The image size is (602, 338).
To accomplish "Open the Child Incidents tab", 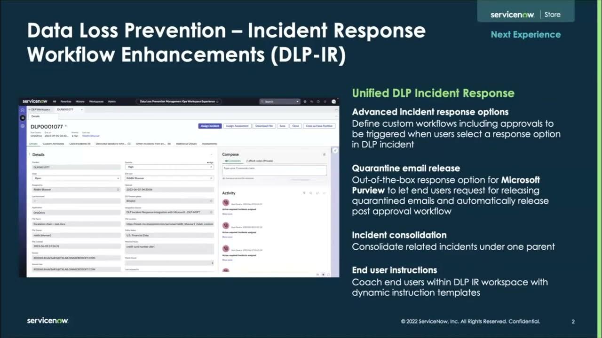I will [x=79, y=144].
